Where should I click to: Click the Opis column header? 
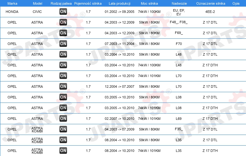coord(236,3)
